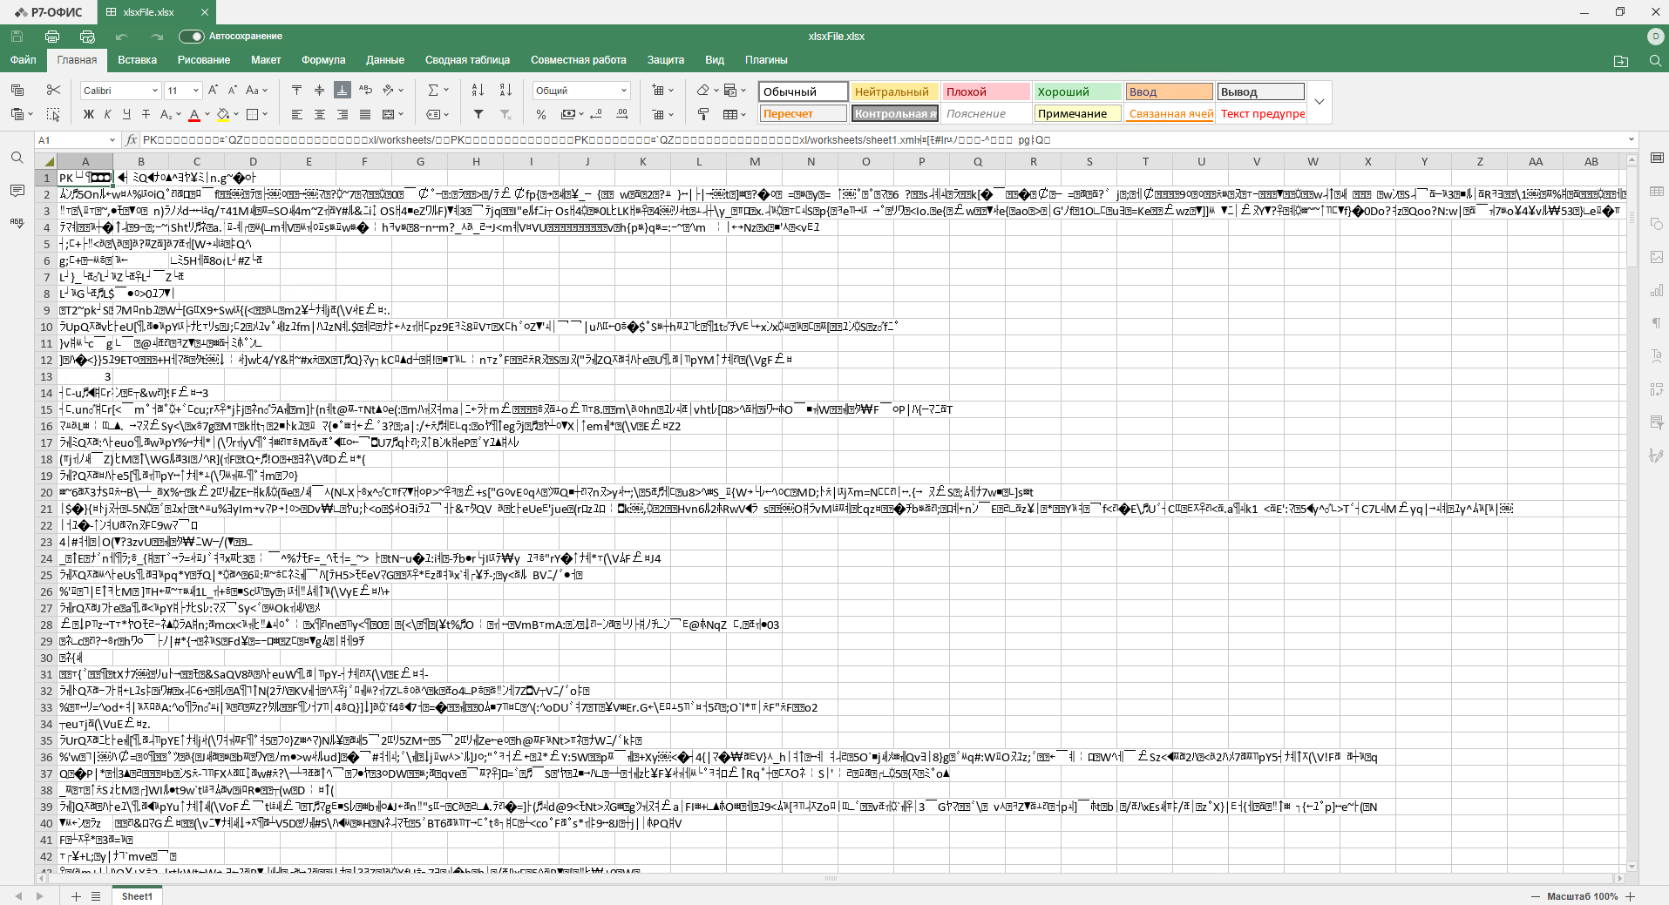Toggle the Автосохранение switch
Screen dimensions: 1669x905
point(191,37)
